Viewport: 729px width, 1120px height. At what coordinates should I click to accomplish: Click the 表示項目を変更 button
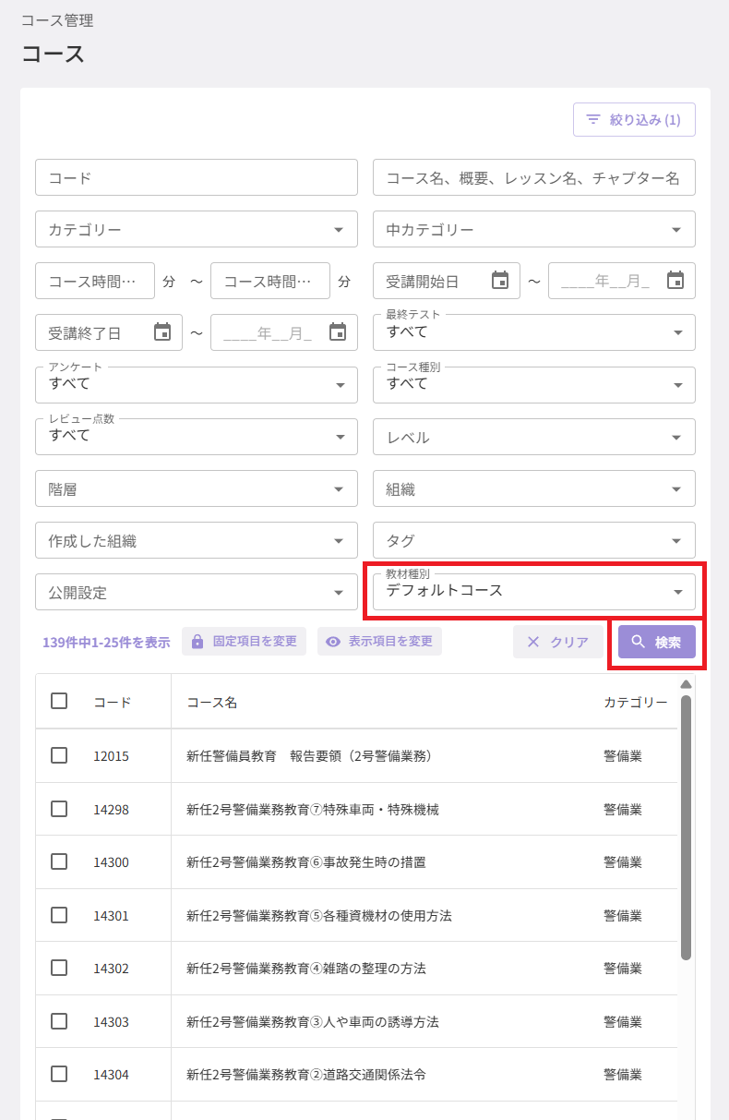[379, 641]
